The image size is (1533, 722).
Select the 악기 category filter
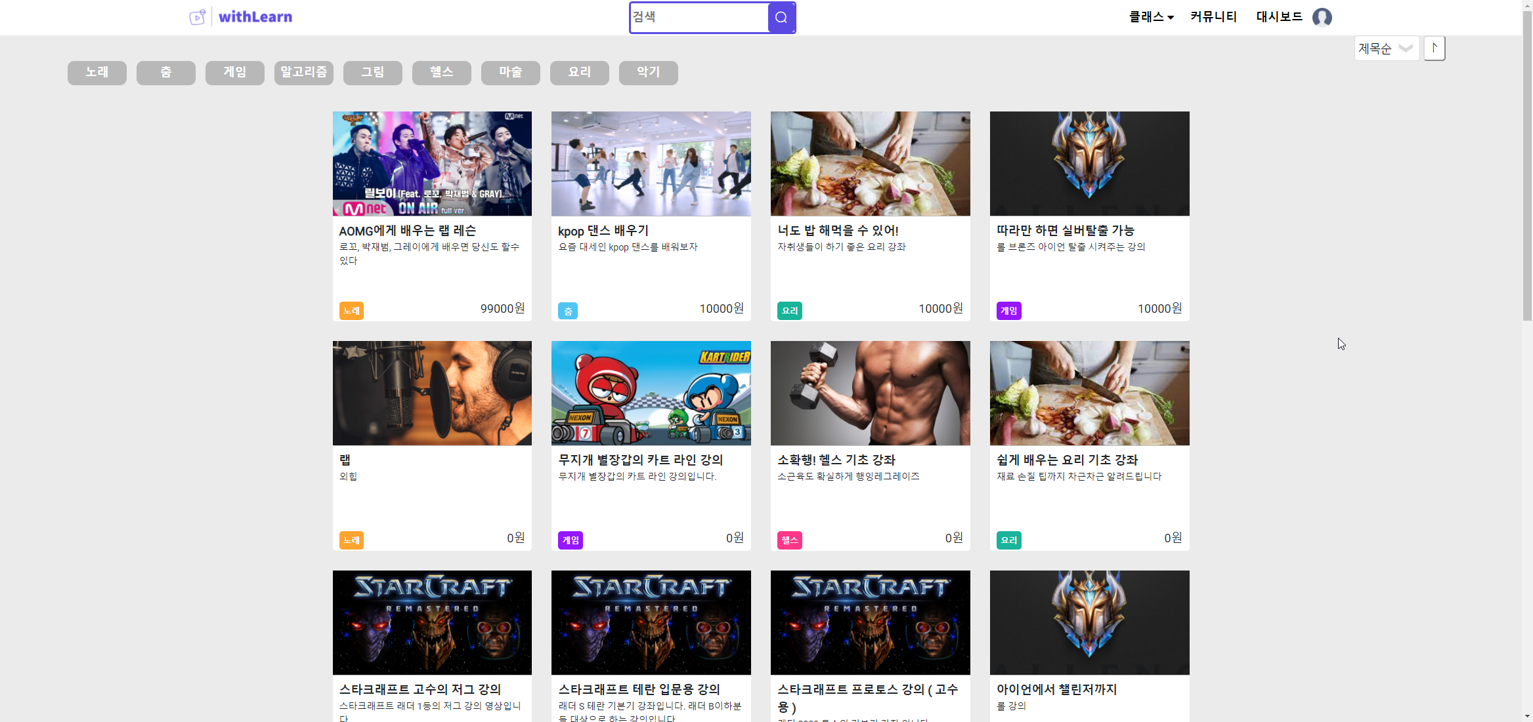(648, 72)
